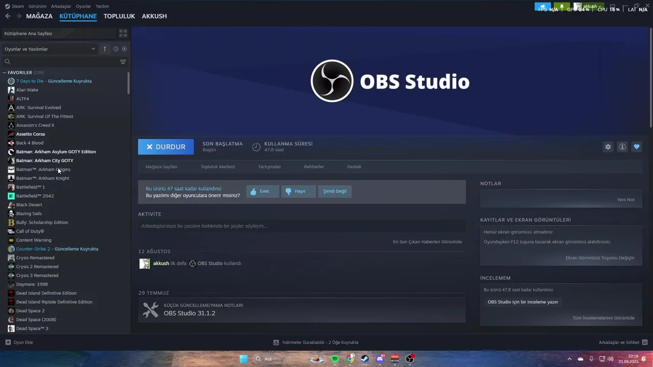Image resolution: width=653 pixels, height=367 pixels.
Task: Open the Arkadaşlar menu
Action: pyautogui.click(x=61, y=6)
